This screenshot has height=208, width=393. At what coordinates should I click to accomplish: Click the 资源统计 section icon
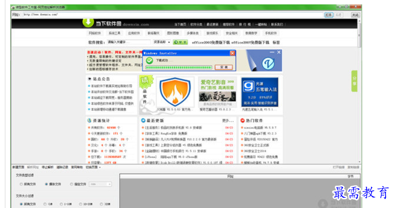[x=89, y=120]
